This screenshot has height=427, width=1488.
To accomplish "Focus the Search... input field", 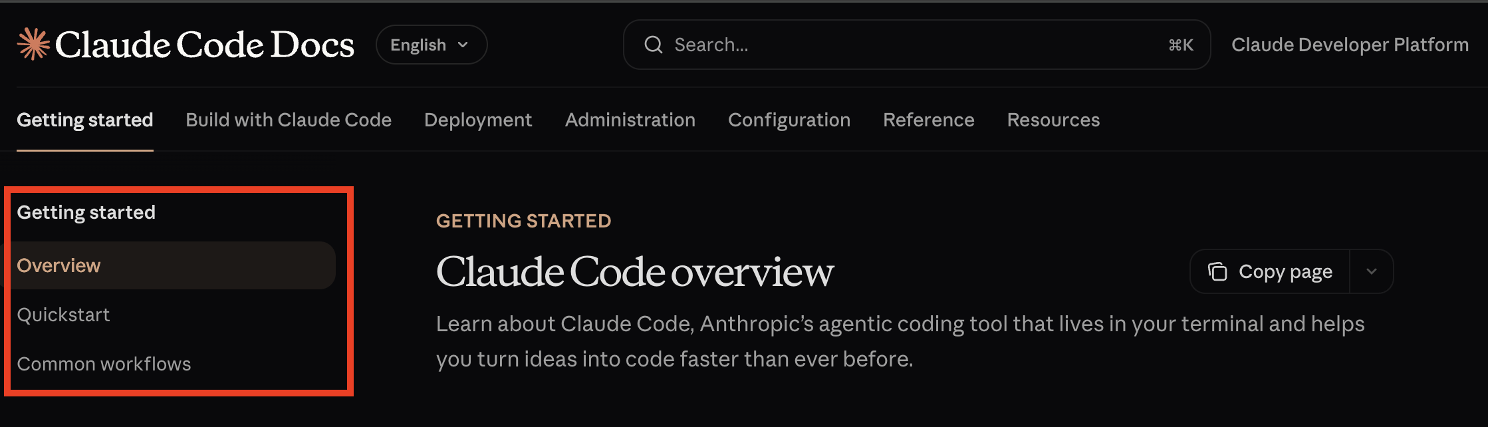I will 917,45.
